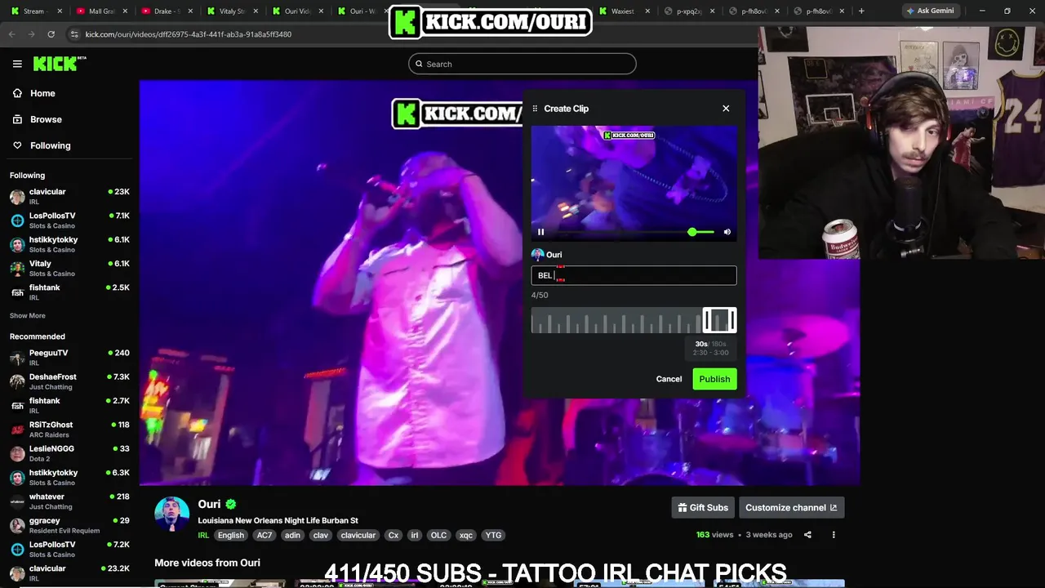Select the adin tag
1045x588 pixels.
click(x=292, y=536)
